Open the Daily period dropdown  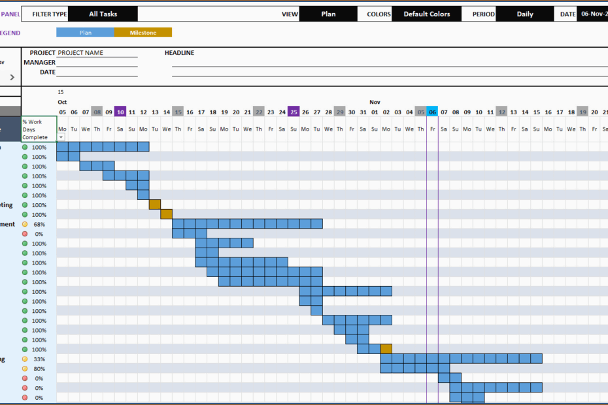[x=524, y=13]
